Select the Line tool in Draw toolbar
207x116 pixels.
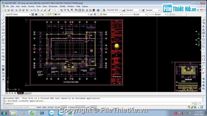click(x=3, y=20)
